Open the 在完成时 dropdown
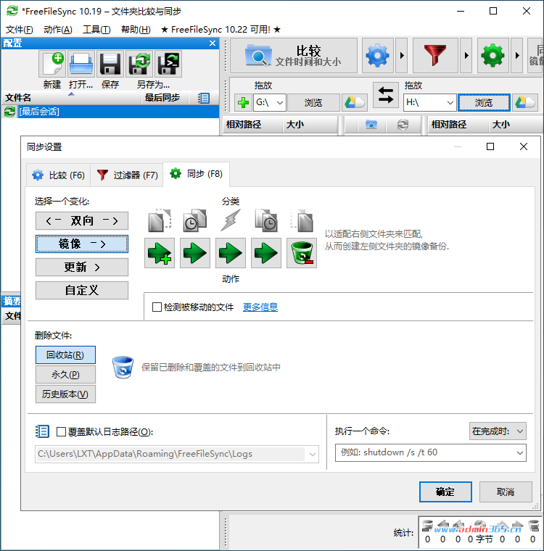Viewport: 544px width, 551px height. tap(498, 431)
